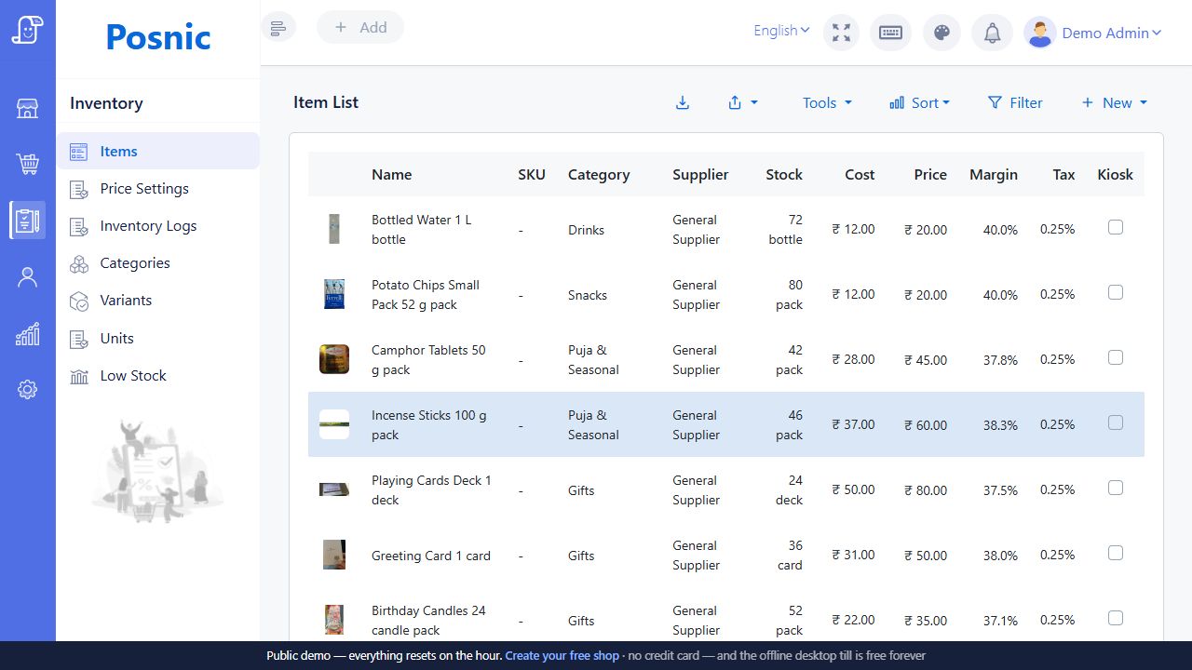Open the Categories menu entry
The width and height of the screenshot is (1192, 670).
tap(158, 263)
